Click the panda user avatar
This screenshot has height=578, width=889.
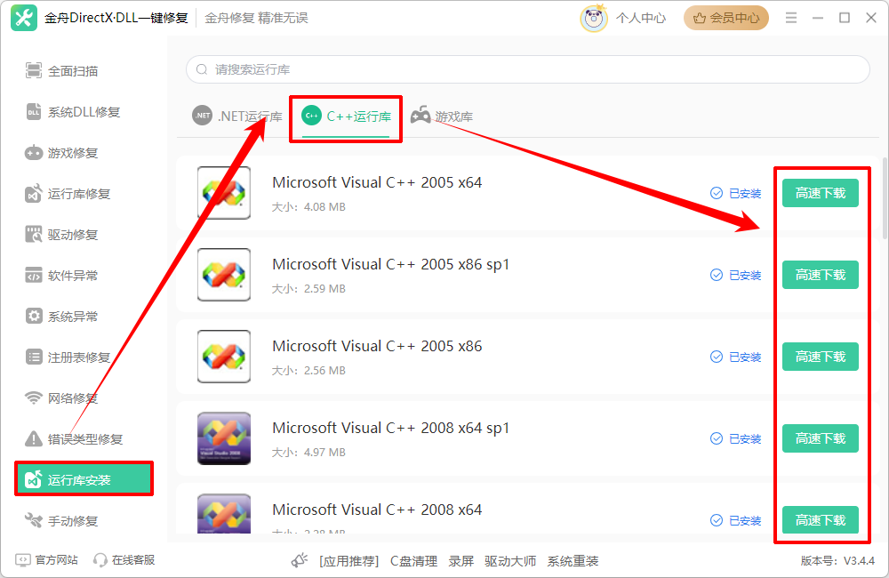pos(594,18)
